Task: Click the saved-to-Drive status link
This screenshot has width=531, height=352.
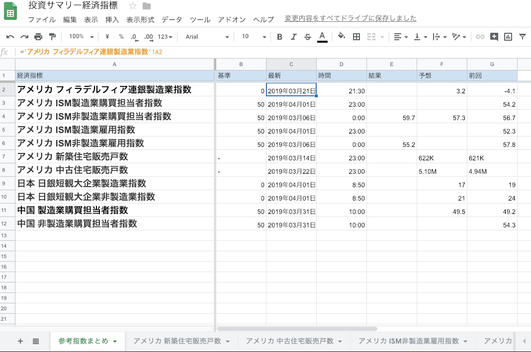Action: (351, 18)
